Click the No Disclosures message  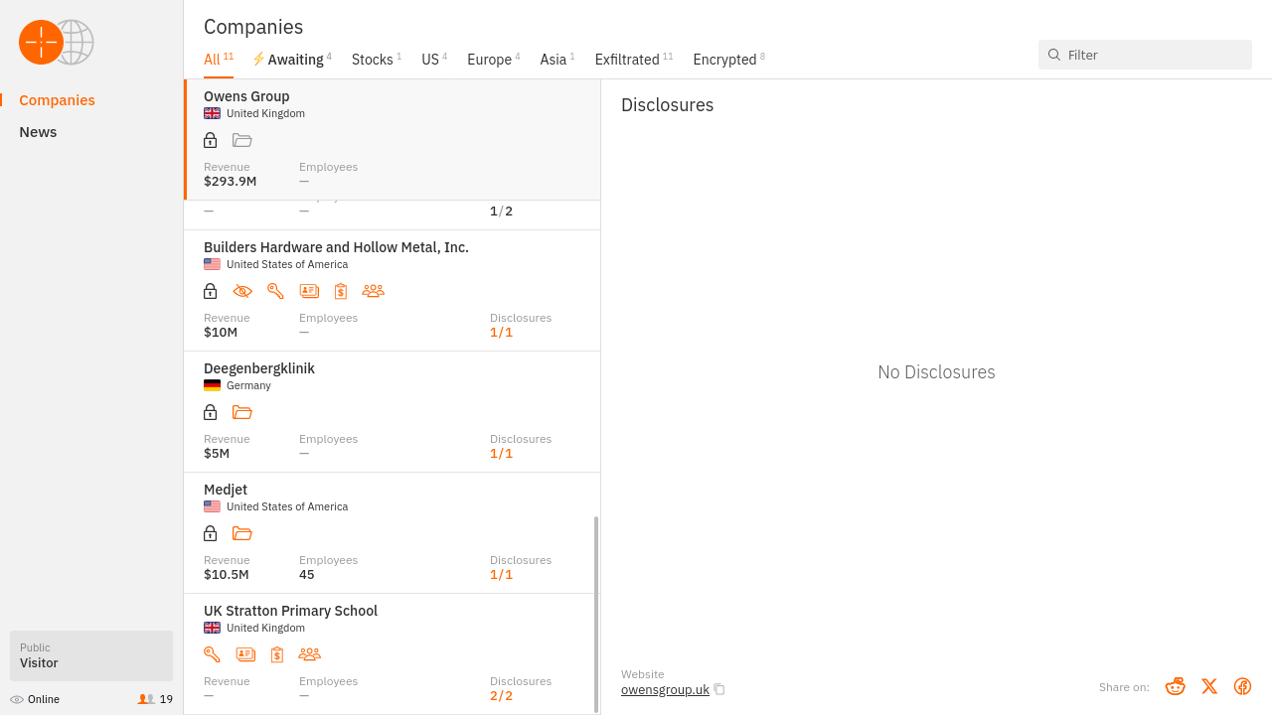pyautogui.click(x=936, y=372)
